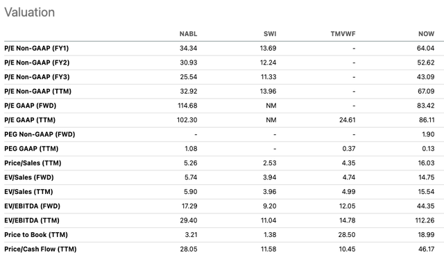Click the PEG GAAP (TTM) row label
The image size is (444, 262).
pos(31,149)
